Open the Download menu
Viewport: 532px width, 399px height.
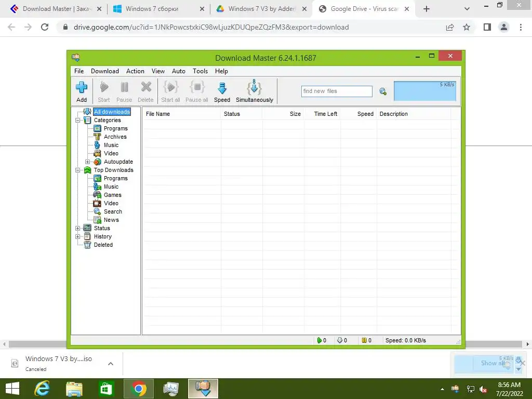105,71
